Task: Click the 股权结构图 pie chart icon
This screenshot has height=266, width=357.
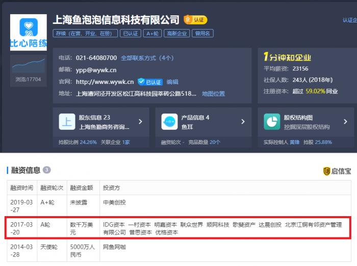Action: (x=271, y=122)
